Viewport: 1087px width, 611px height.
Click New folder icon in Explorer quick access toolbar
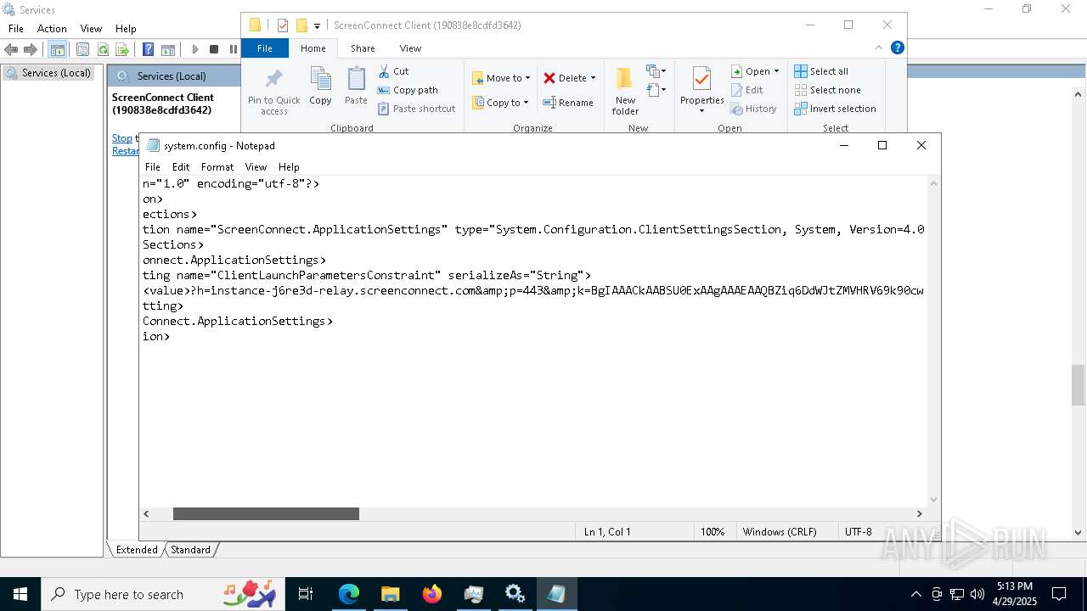tap(301, 25)
